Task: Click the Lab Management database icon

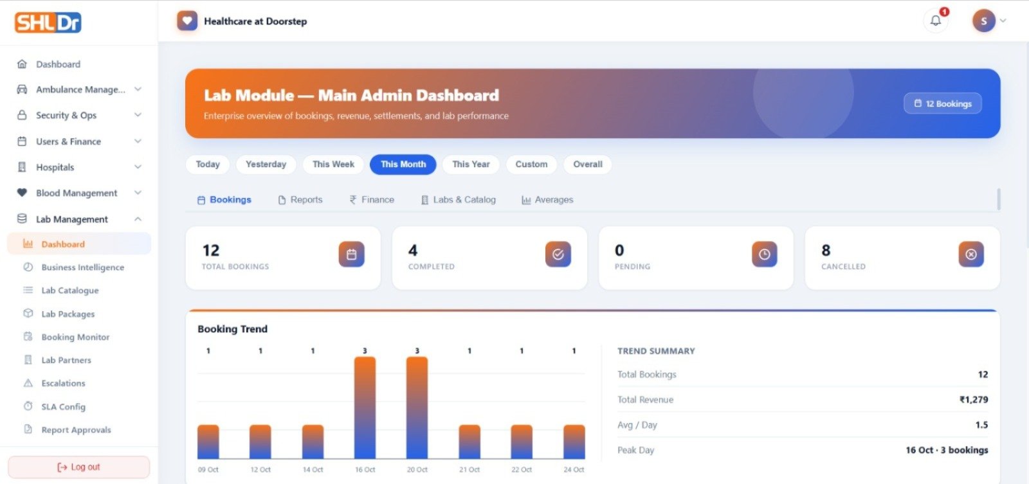Action: [x=22, y=219]
